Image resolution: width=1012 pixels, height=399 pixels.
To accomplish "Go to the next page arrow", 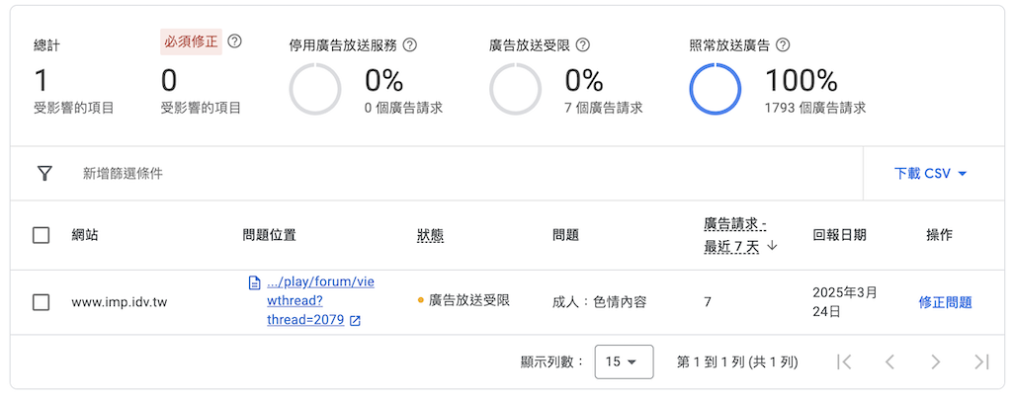I will [x=935, y=361].
